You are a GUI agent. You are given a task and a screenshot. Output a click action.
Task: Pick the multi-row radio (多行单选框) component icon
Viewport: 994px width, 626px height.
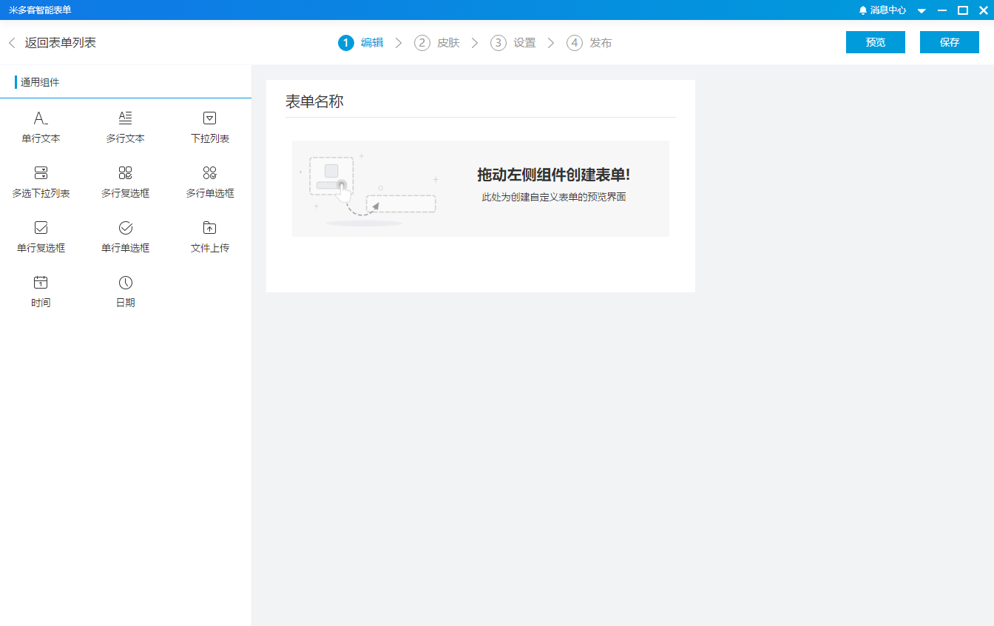tap(210, 173)
